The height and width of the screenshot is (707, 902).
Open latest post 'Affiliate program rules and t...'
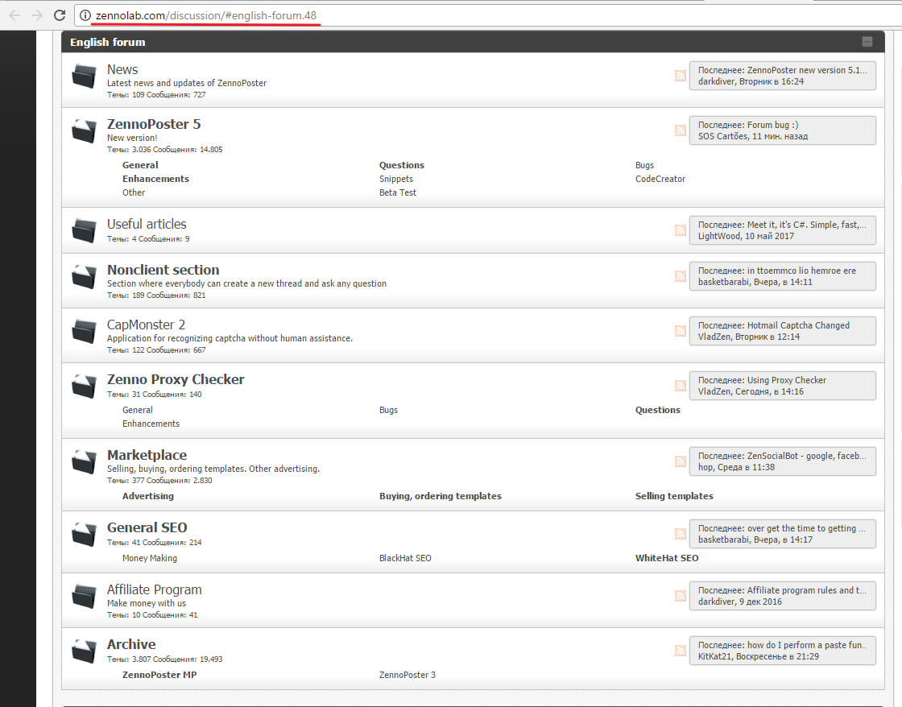click(806, 590)
